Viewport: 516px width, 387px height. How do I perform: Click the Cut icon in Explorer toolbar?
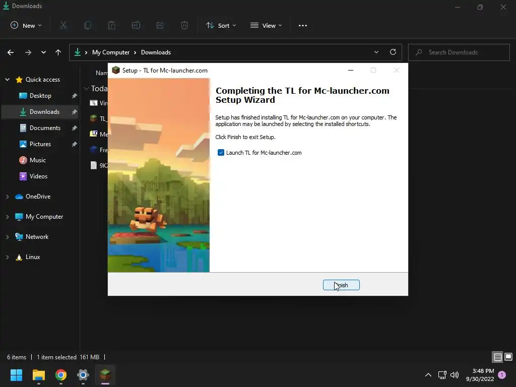click(63, 25)
